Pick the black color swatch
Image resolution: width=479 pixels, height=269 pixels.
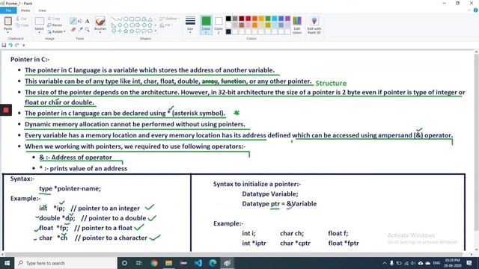point(228,19)
